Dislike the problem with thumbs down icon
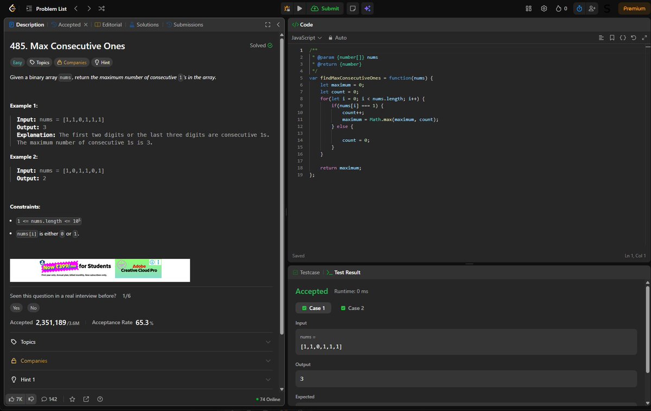This screenshot has height=411, width=651. click(x=31, y=399)
